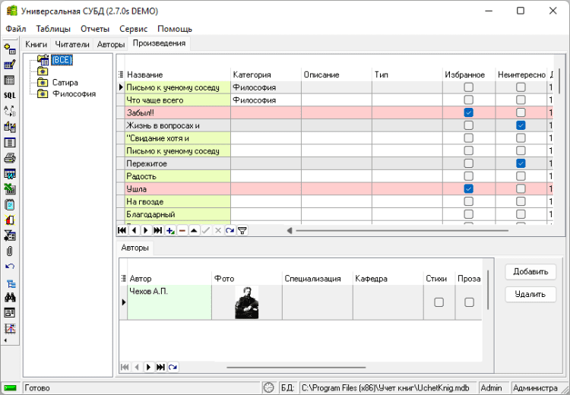The image size is (570, 395).
Task: Click the chart graph icon in sidebar
Action: coord(10,328)
